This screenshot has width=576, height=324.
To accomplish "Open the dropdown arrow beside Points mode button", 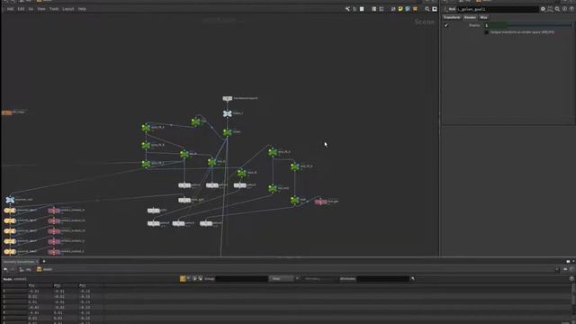I will point(188,279).
